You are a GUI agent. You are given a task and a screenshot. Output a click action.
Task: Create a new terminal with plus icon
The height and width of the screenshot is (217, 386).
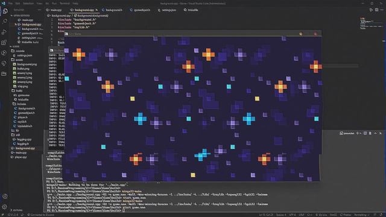pyautogui.click(x=357, y=133)
